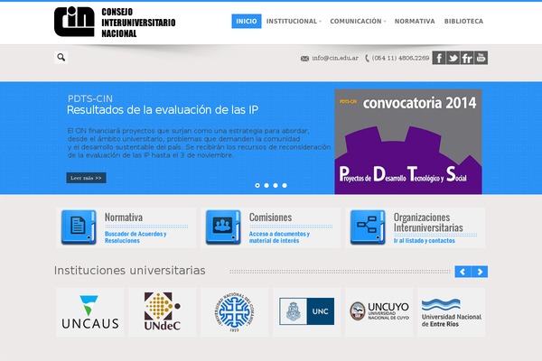Open the info@cin.edu.ar email link

coord(335,58)
